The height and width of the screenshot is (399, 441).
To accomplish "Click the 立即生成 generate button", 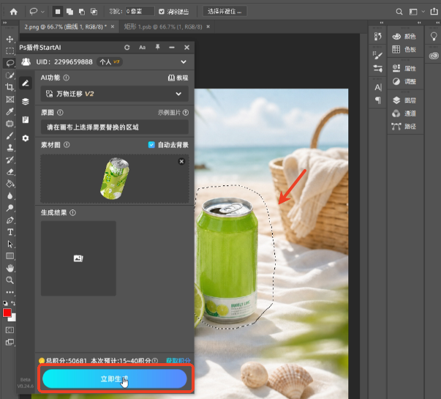I will [x=115, y=379].
